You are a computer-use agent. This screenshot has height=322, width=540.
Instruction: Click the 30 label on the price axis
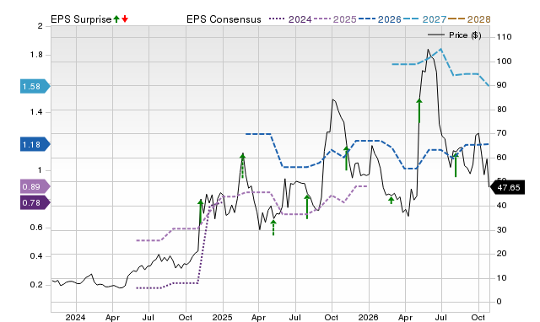pyautogui.click(x=502, y=230)
